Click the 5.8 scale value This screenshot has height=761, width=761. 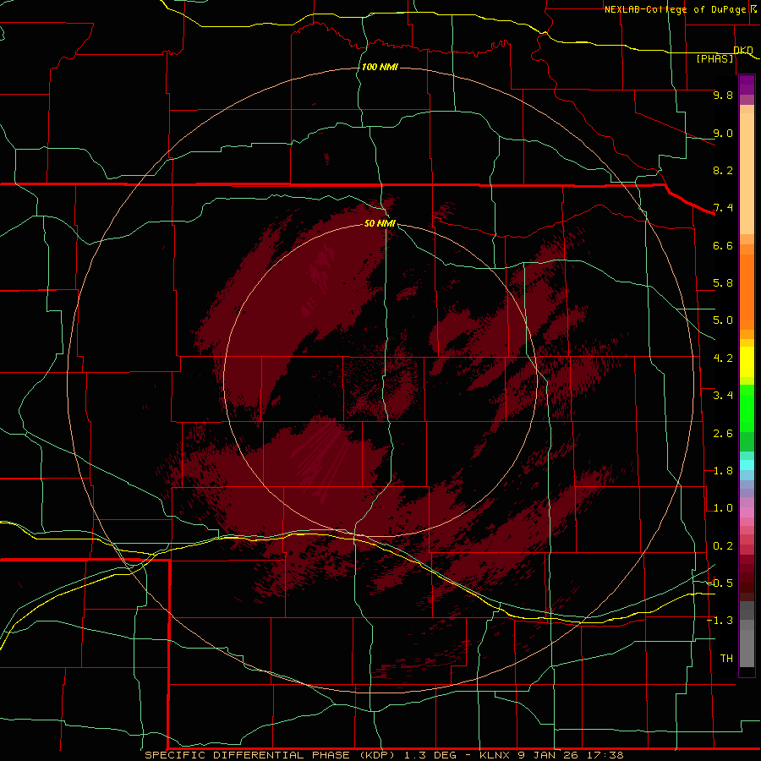(723, 283)
